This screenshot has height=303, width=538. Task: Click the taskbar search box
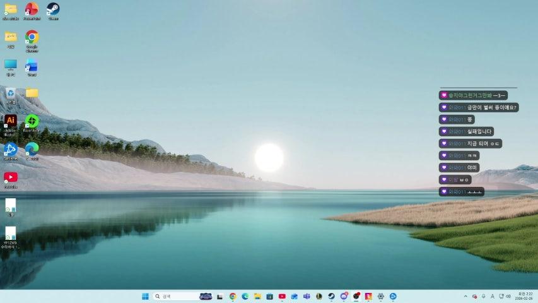(173, 296)
